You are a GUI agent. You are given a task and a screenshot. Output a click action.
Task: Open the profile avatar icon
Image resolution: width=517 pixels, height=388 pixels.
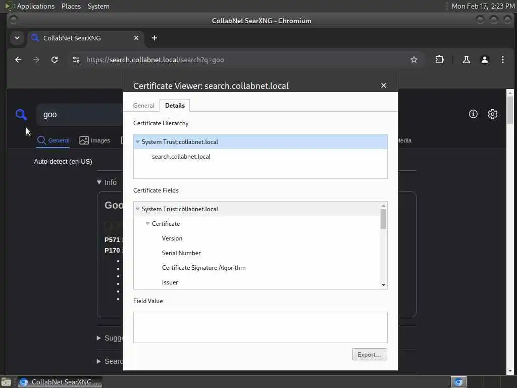[x=484, y=60]
